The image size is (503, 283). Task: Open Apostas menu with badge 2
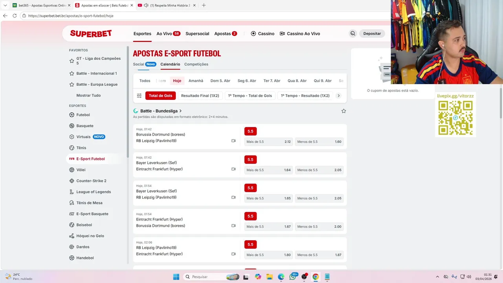[x=226, y=33]
